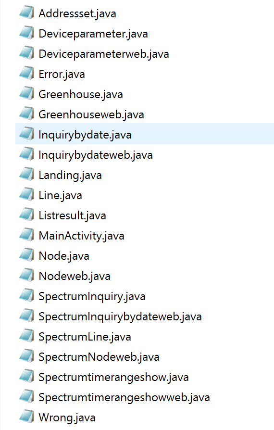Select the Spectrumtimerangeshow.java file name

(113, 378)
